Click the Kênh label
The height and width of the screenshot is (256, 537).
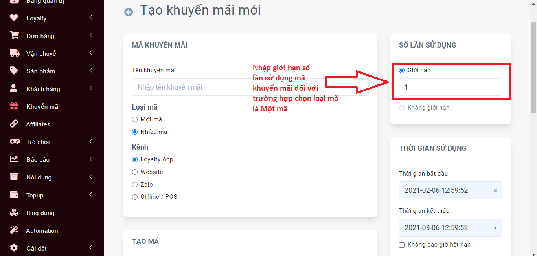point(140,147)
